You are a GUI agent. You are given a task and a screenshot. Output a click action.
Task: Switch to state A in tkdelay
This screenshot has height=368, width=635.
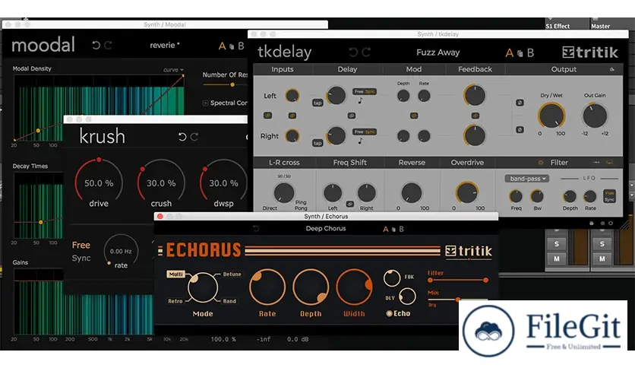(510, 52)
